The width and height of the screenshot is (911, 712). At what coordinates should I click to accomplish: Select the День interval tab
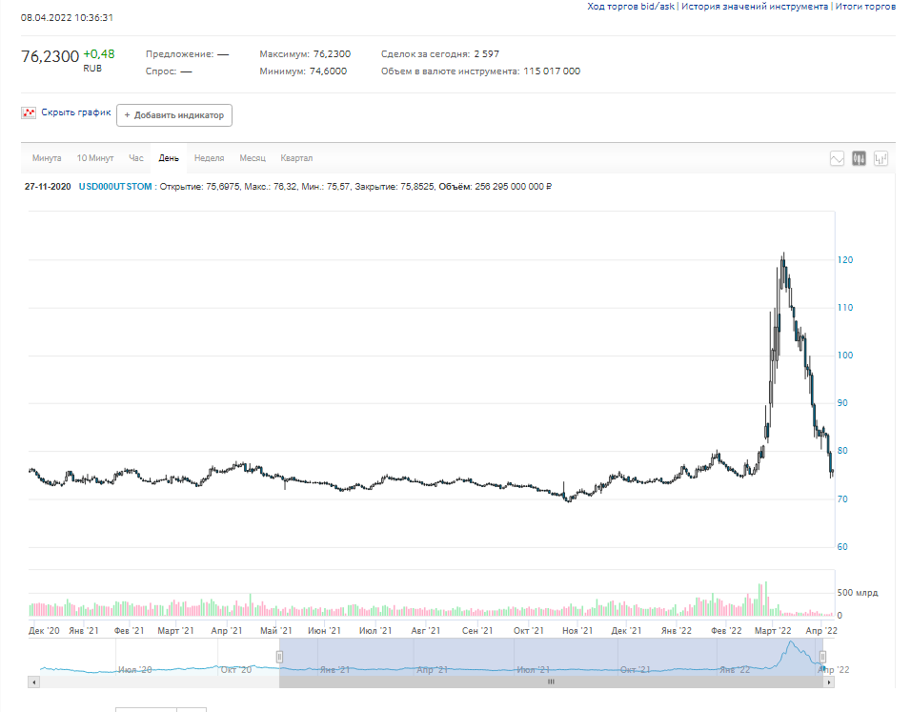coord(169,158)
